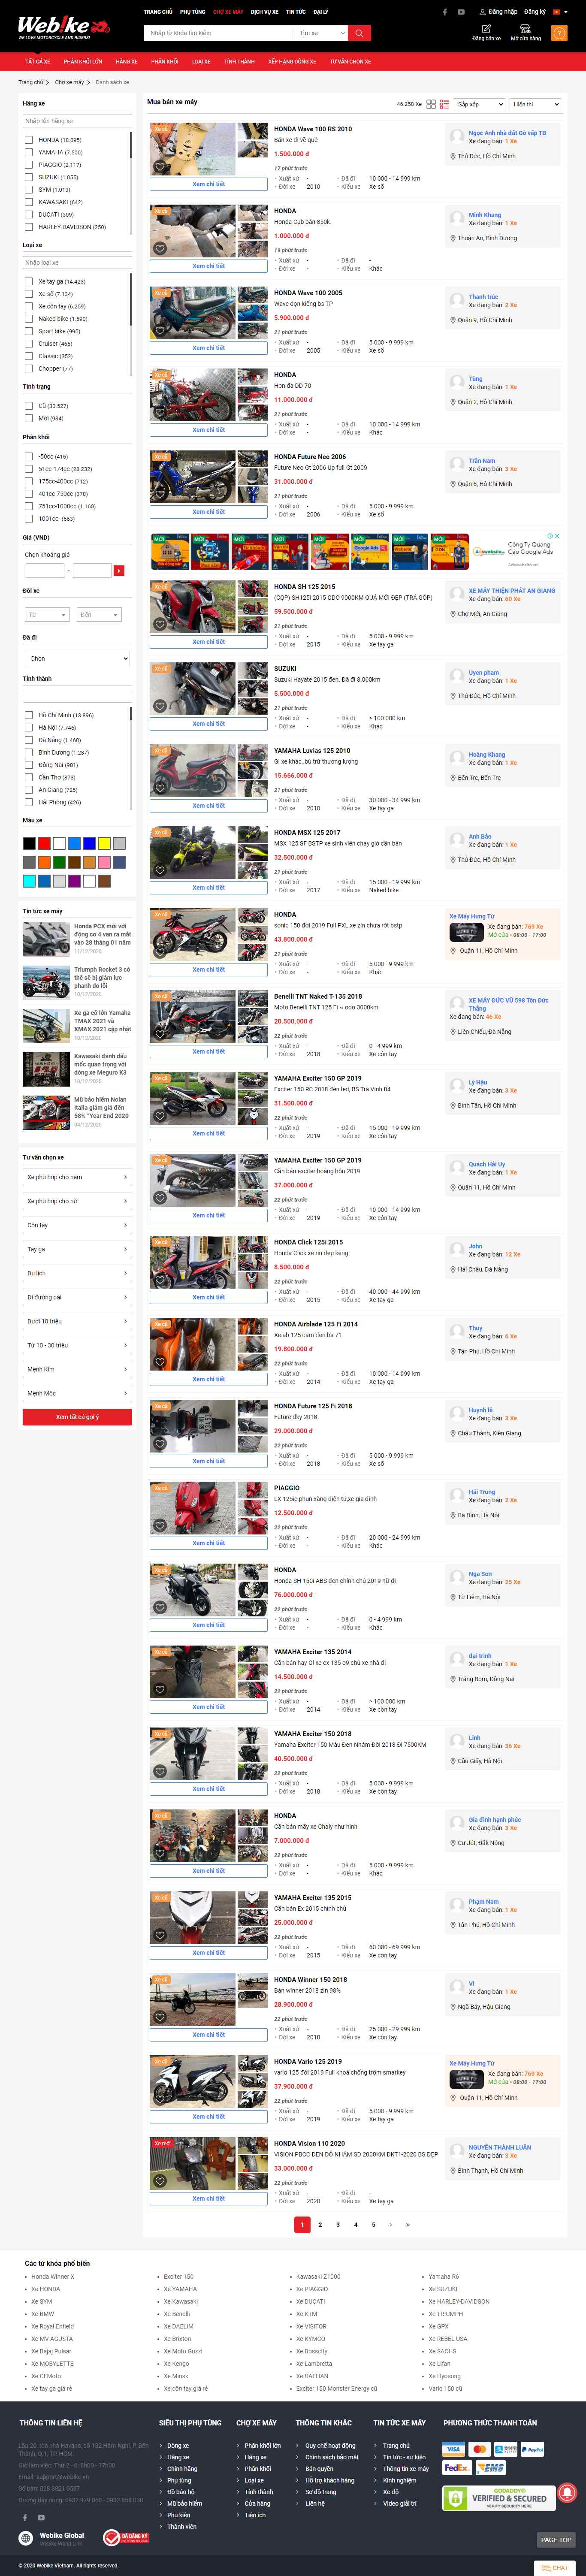Open the Tìm xe search category dropdown
The height and width of the screenshot is (2576, 586).
[321, 33]
